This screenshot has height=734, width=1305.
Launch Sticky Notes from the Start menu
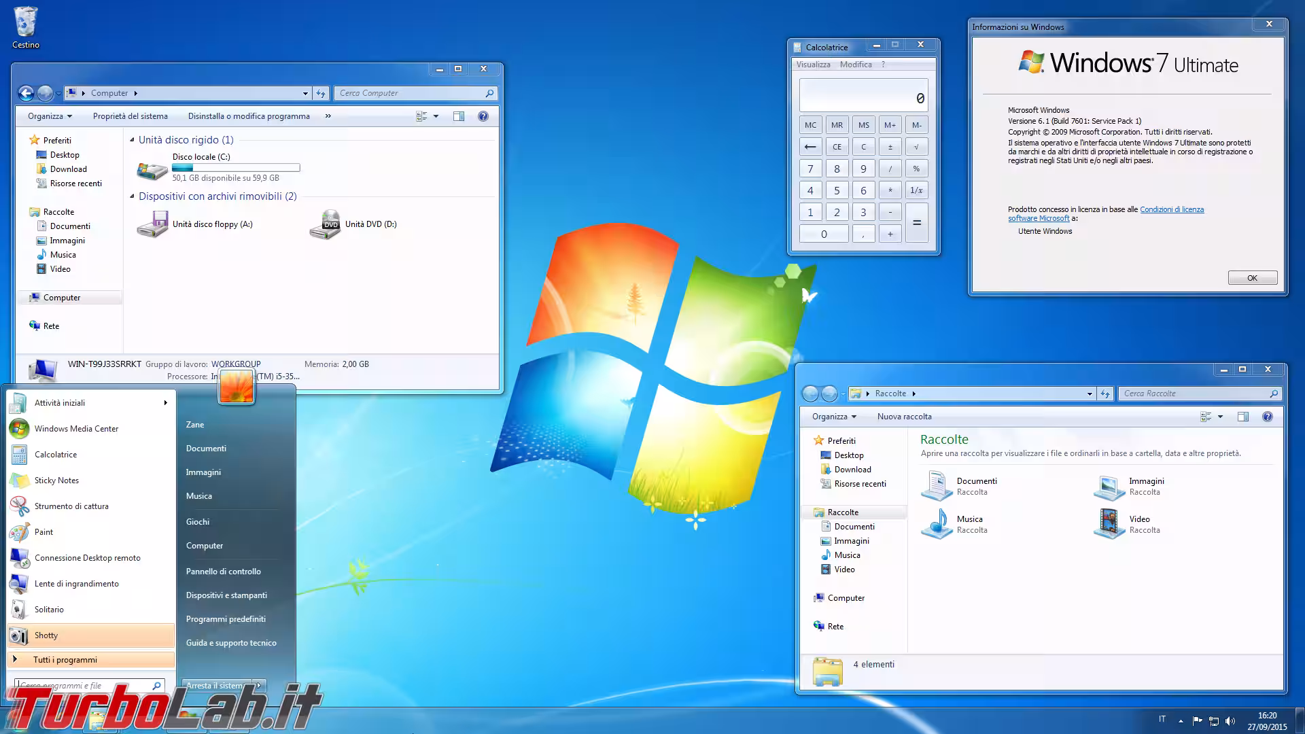click(x=56, y=480)
